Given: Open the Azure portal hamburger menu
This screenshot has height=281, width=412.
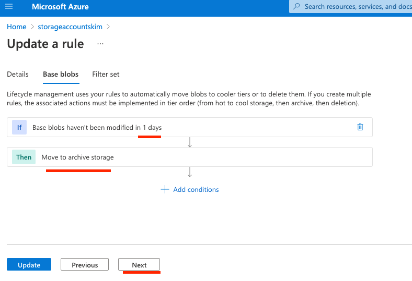Looking at the screenshot, I should pyautogui.click(x=9, y=7).
